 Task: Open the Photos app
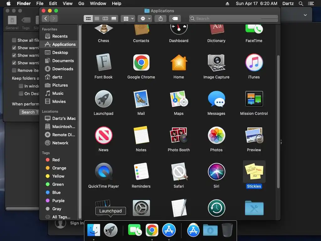pyautogui.click(x=216, y=135)
